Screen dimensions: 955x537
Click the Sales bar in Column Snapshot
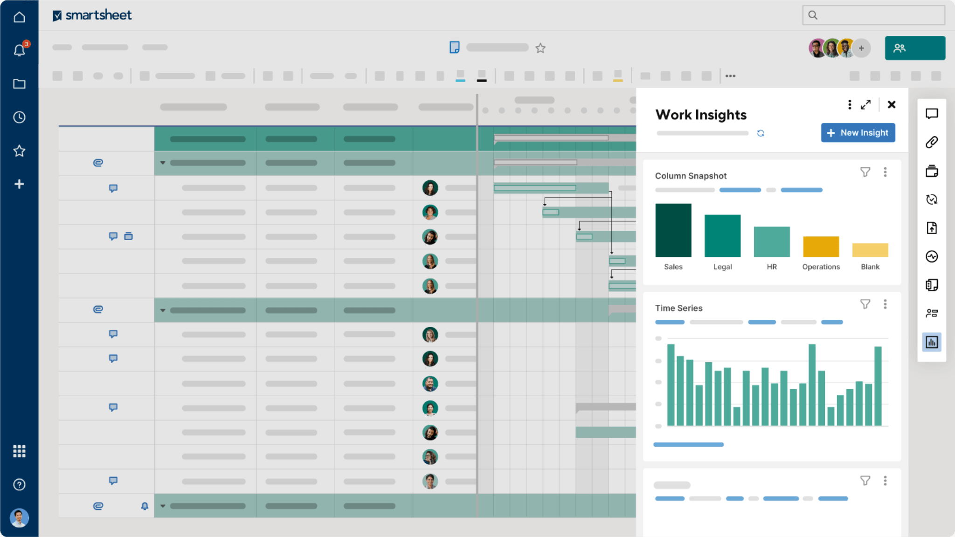pos(673,230)
